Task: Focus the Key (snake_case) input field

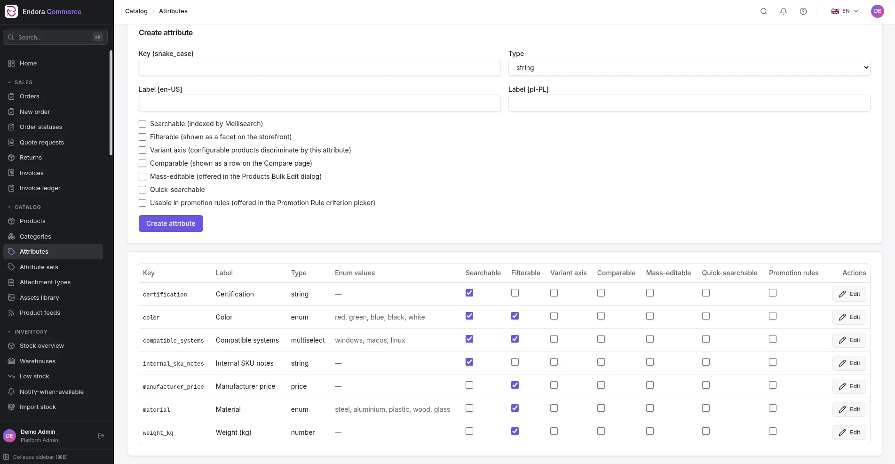Action: (319, 67)
